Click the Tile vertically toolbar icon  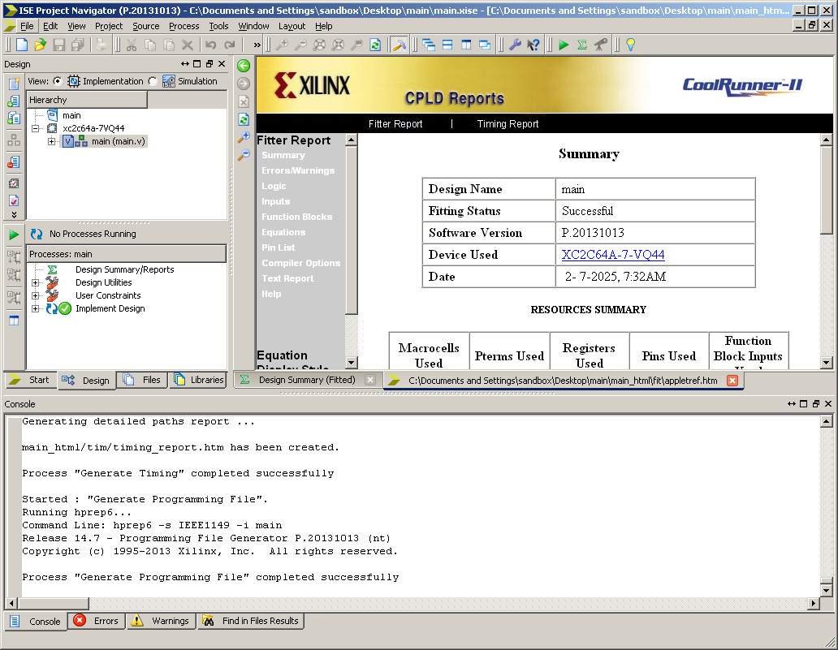tap(466, 45)
